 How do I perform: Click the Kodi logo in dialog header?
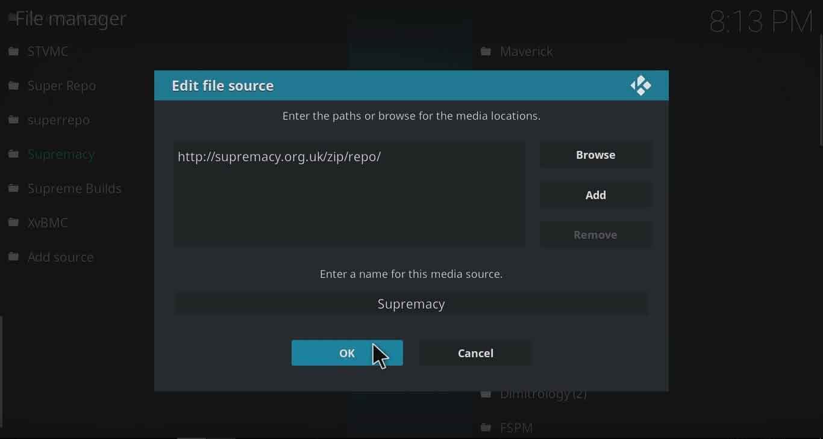click(640, 85)
